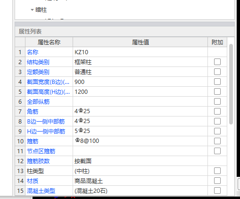Click the B边一侧中部筋 property label
This screenshot has height=199, width=240.
(x=46, y=121)
